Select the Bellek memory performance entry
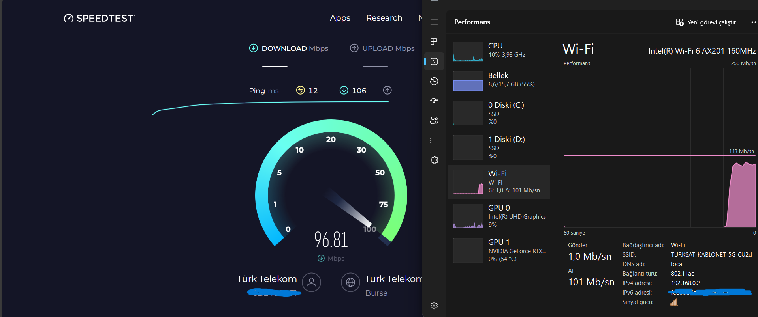 [x=499, y=81]
